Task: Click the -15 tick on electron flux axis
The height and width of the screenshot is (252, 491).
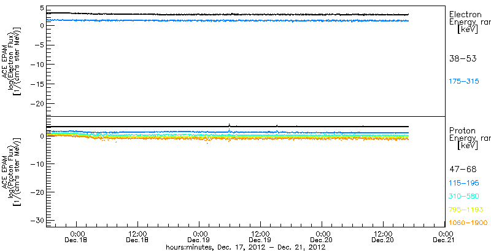Action: pos(36,84)
